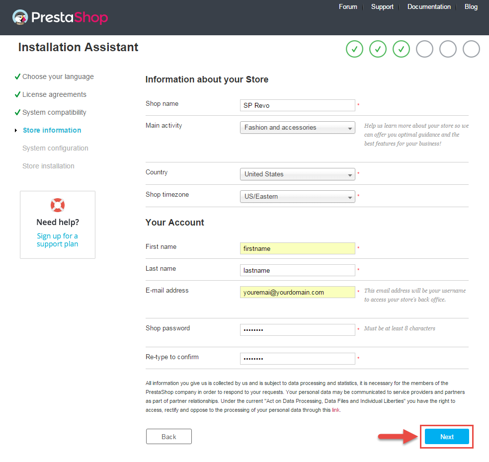Click the Next button
Screen dimensions: 489x462
pyautogui.click(x=447, y=437)
